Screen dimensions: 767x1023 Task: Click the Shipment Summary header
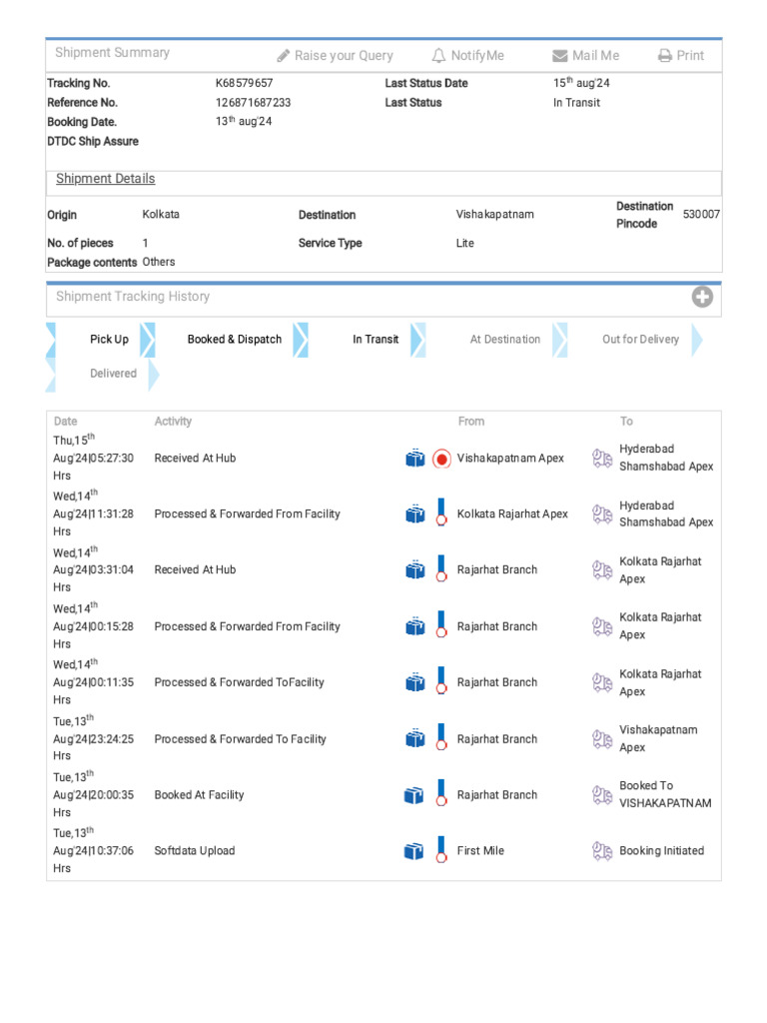pyautogui.click(x=112, y=53)
